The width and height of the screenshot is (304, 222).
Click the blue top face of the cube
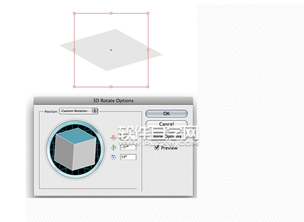point(77,136)
